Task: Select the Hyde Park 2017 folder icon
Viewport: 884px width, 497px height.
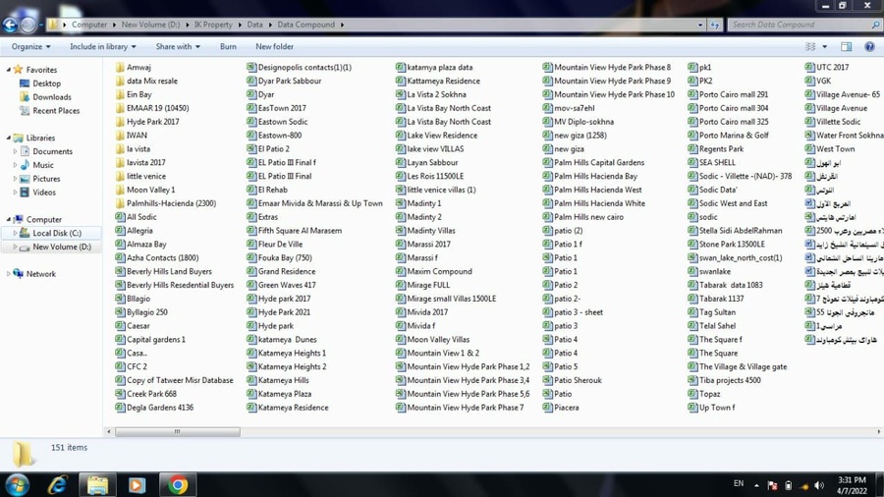Action: click(120, 122)
